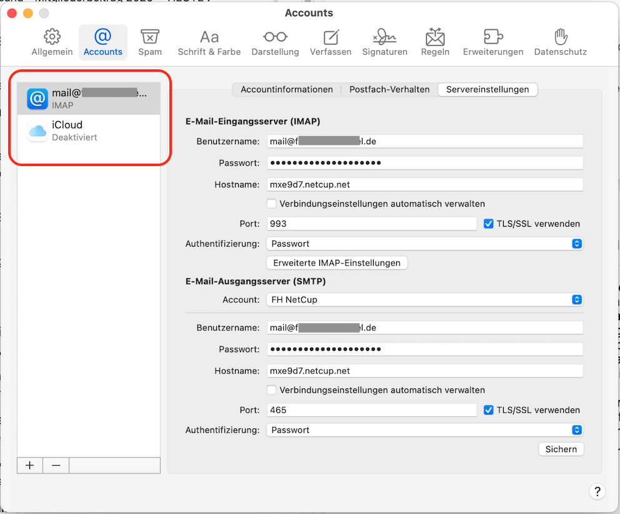
Task: Click the Sichern button
Action: click(561, 449)
